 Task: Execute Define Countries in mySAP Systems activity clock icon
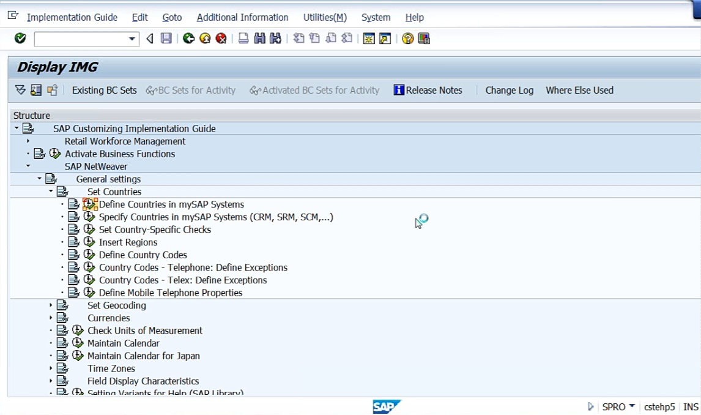pos(89,204)
